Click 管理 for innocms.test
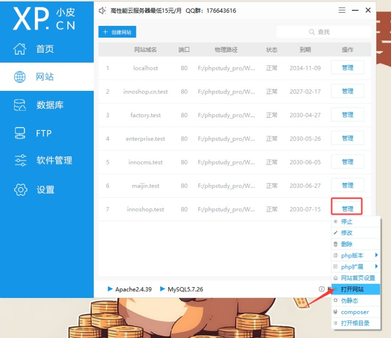This screenshot has height=338, width=391. (348, 162)
